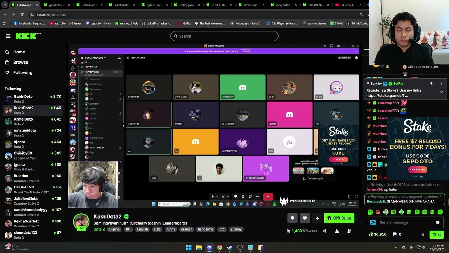Screen dimensions: 449x253
Task: Switch to the GabbiDoto browser tab
Action: [88, 5]
